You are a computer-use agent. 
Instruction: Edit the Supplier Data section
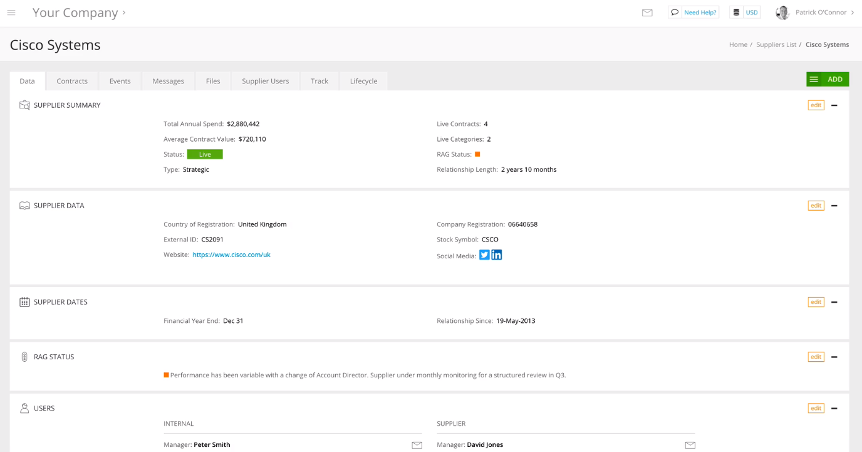click(x=816, y=206)
